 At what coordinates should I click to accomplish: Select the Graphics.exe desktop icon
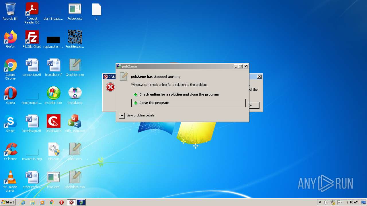click(75, 68)
